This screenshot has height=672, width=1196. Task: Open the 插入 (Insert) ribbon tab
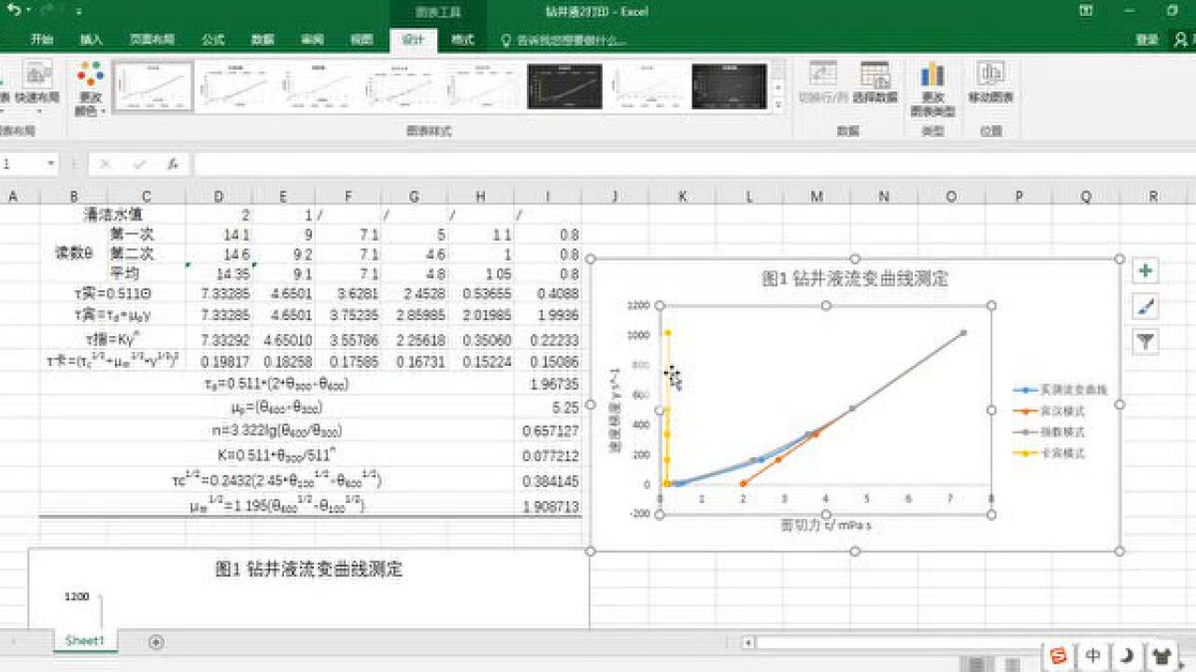[92, 39]
